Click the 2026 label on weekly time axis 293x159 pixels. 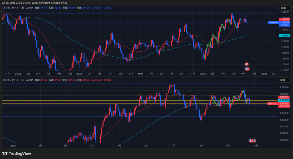click(x=264, y=74)
